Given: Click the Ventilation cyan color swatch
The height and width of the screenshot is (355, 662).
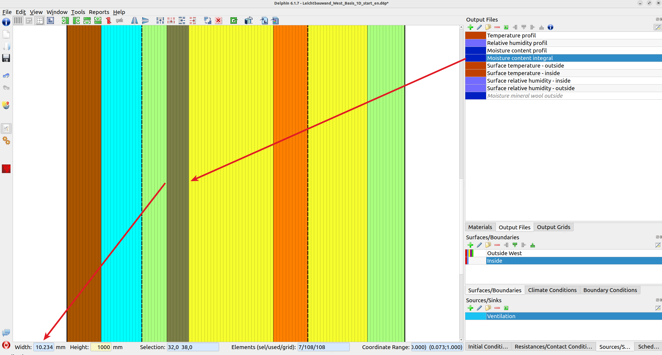Looking at the screenshot, I should [476, 316].
